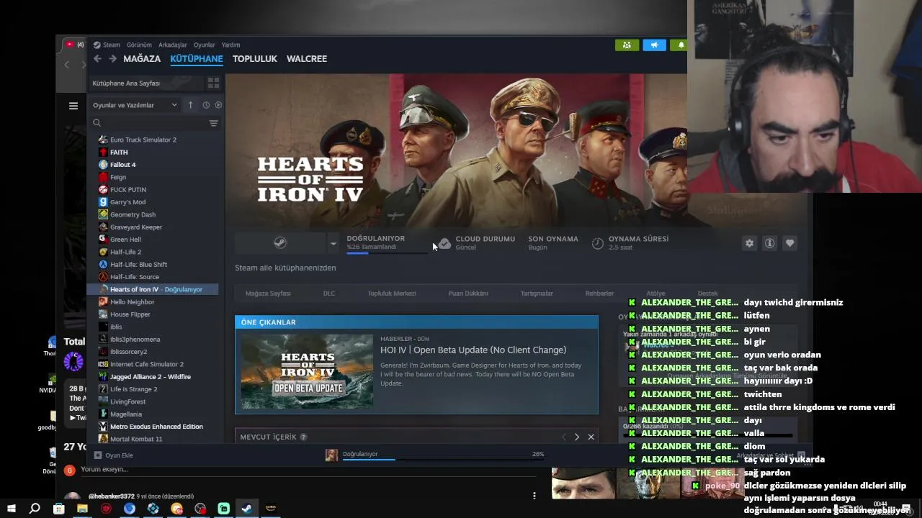Click the sort ascending arrow in library sidebar
Screen dimensions: 922x518
[x=190, y=105]
